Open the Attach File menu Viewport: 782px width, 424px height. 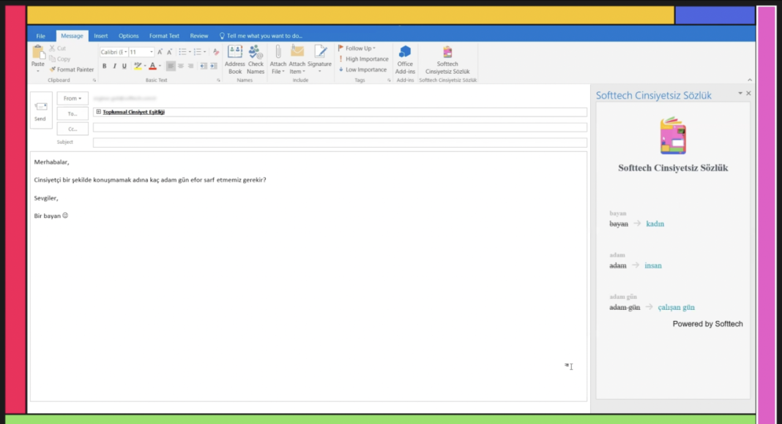278,60
